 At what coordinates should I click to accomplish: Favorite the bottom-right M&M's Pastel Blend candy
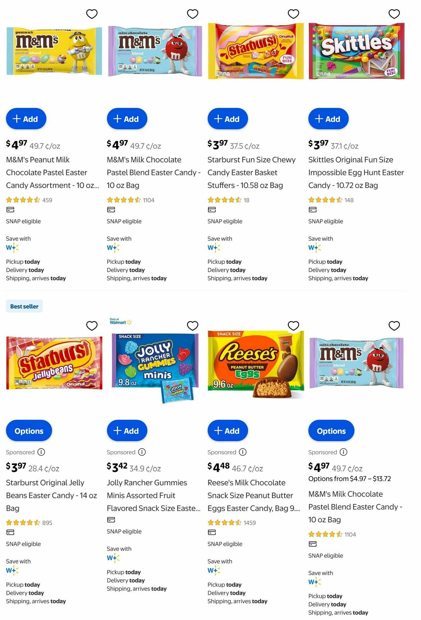394,326
